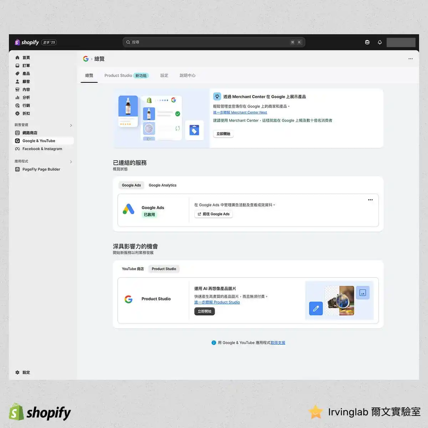Select the Product Studio opportunity tab
This screenshot has height=428, width=428.
point(164,269)
